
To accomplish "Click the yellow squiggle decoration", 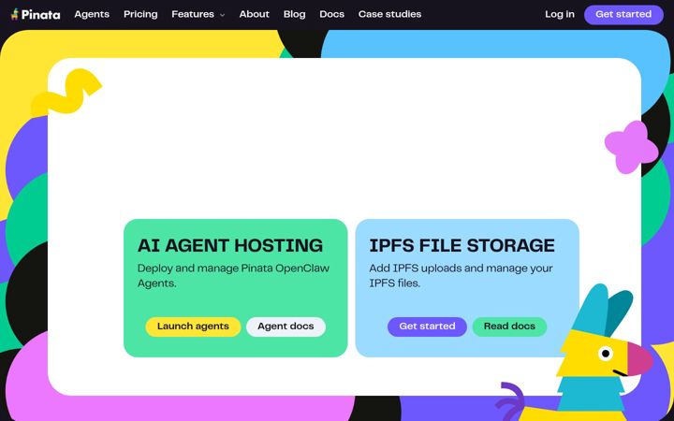I will pos(66,93).
